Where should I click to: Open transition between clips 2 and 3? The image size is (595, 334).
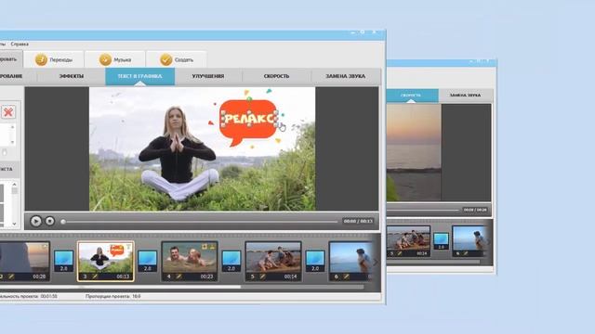64,261
